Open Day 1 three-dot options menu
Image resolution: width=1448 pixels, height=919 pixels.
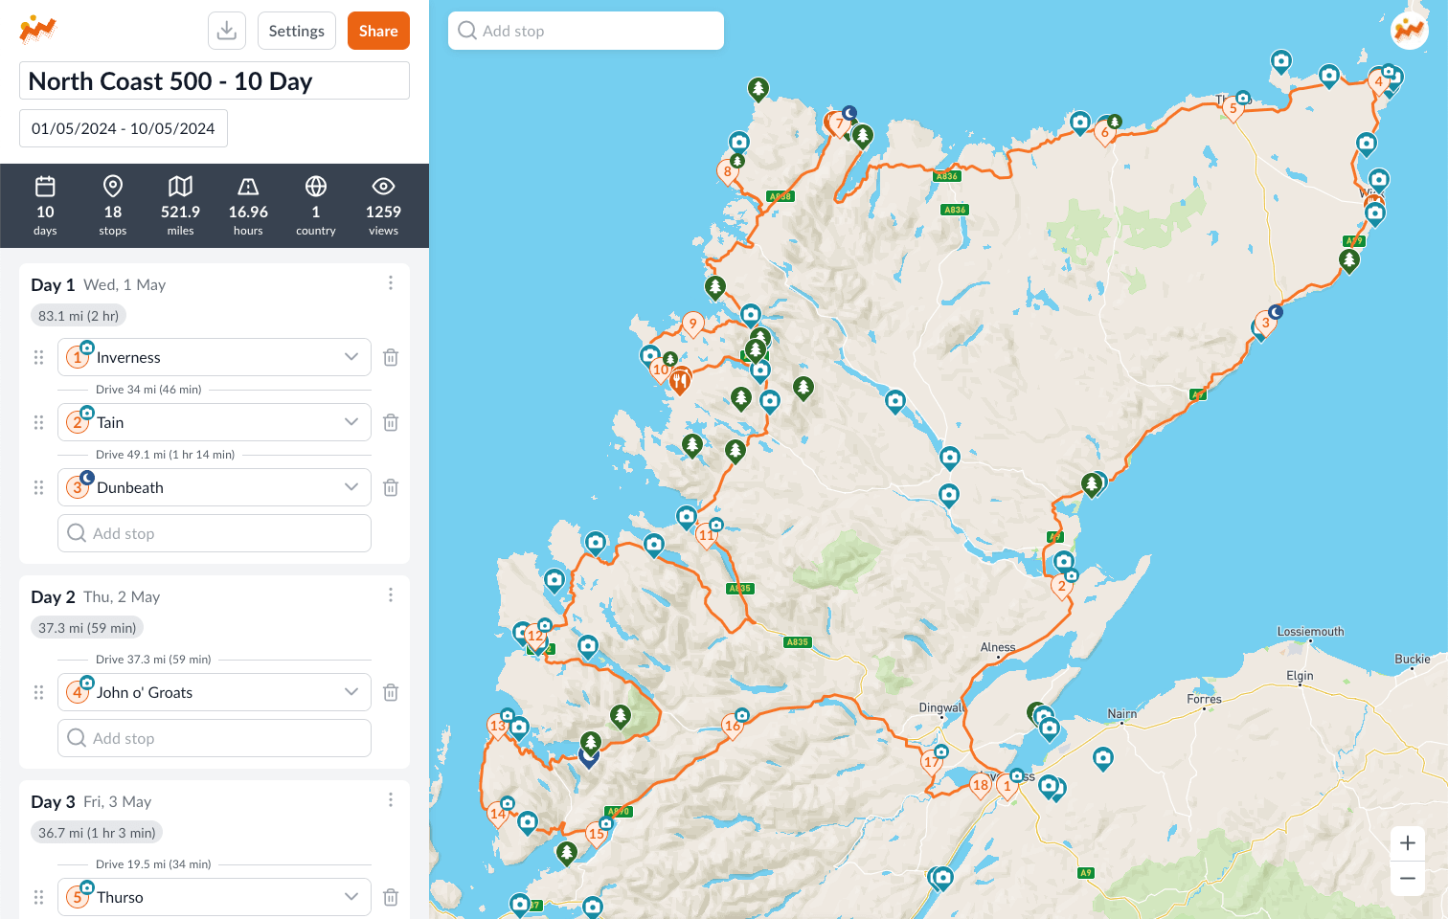pos(391,283)
